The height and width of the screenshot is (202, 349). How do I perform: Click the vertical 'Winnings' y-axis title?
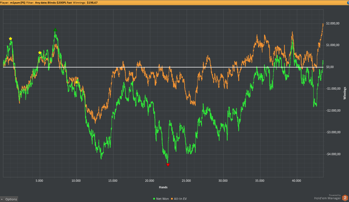coord(345,93)
